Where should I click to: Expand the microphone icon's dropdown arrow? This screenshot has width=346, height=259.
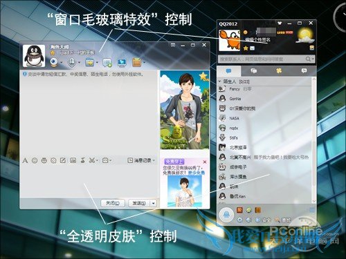pos(79,62)
